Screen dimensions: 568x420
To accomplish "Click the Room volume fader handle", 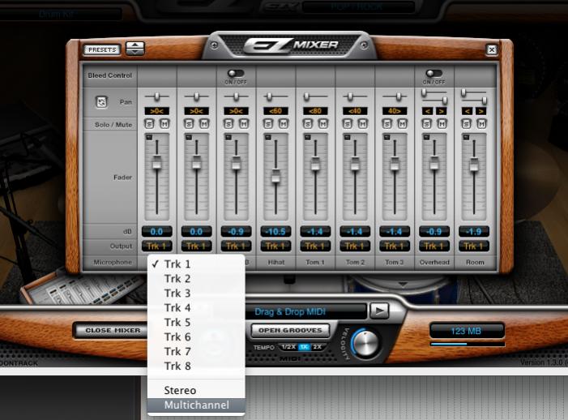I will pyautogui.click(x=474, y=165).
